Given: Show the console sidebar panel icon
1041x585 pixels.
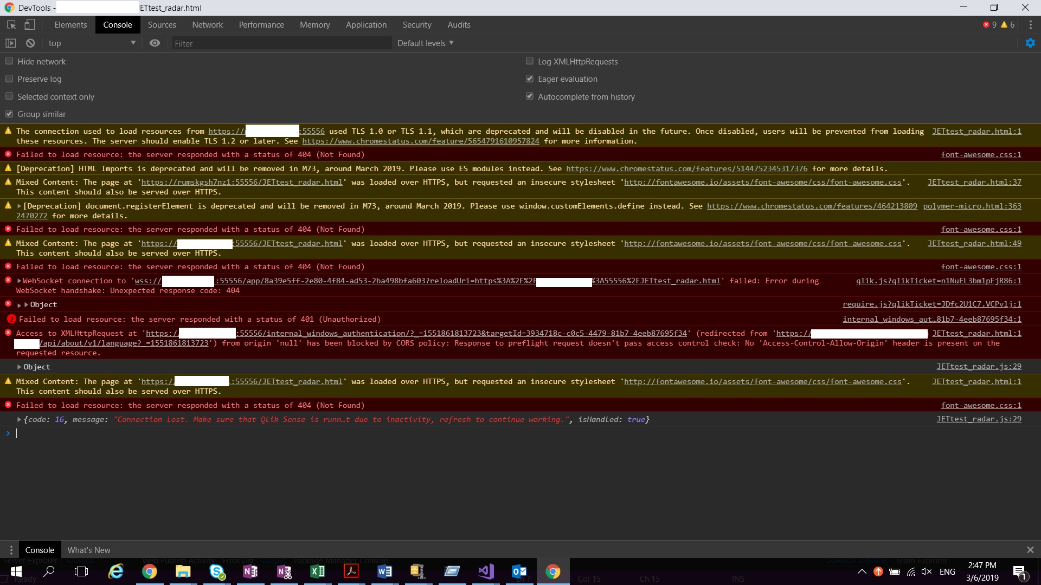Looking at the screenshot, I should point(11,43).
